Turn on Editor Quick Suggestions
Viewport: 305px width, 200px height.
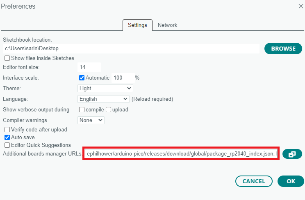[7, 145]
